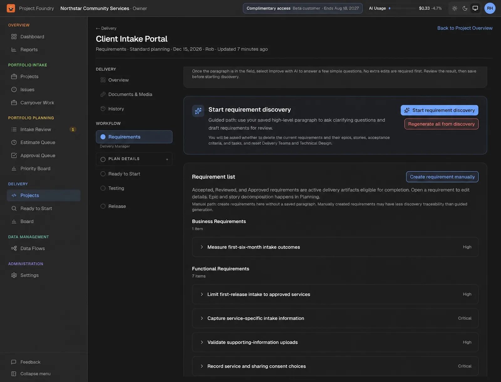Image resolution: width=501 pixels, height=382 pixels.
Task: Click the '7 items' count text
Action: (199, 276)
